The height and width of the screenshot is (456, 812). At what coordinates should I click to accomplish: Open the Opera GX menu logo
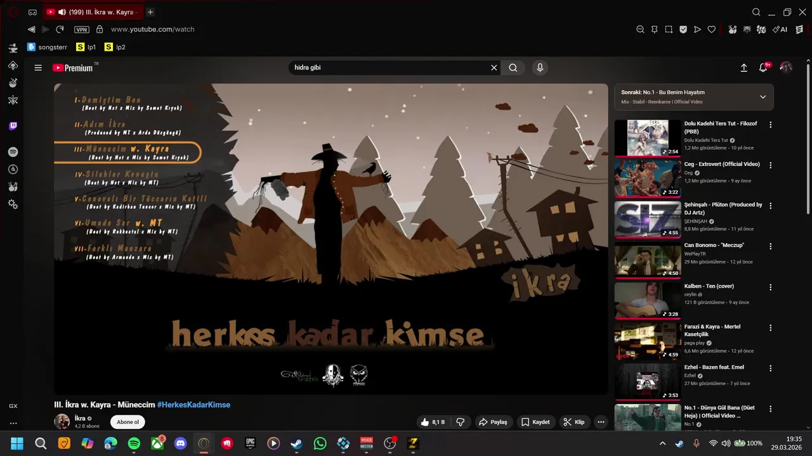(x=13, y=12)
